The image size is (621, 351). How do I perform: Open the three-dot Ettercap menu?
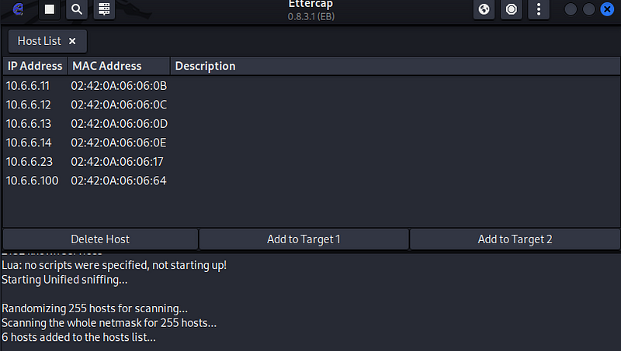point(539,9)
